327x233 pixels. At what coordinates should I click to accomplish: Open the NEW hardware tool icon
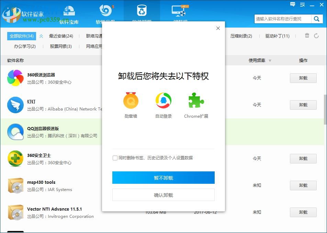(x=179, y=10)
